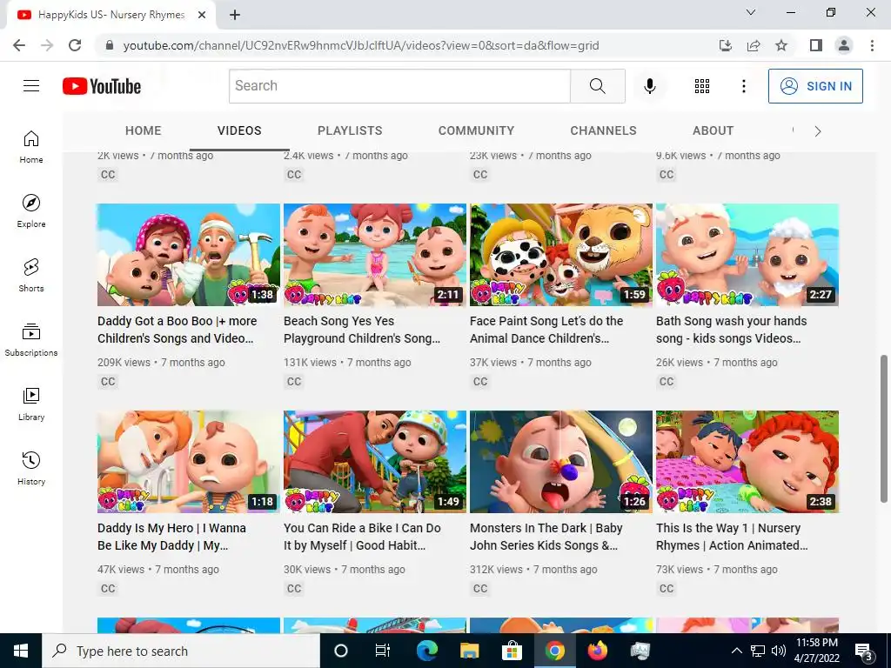
Task: Close the HappyKids US tab
Action: click(x=202, y=15)
